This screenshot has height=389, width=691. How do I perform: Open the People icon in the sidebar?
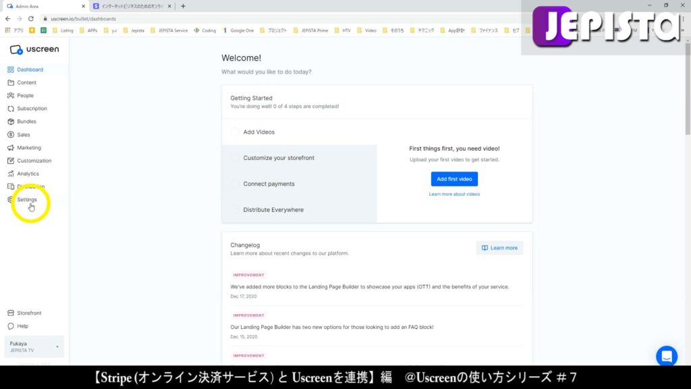(x=11, y=95)
